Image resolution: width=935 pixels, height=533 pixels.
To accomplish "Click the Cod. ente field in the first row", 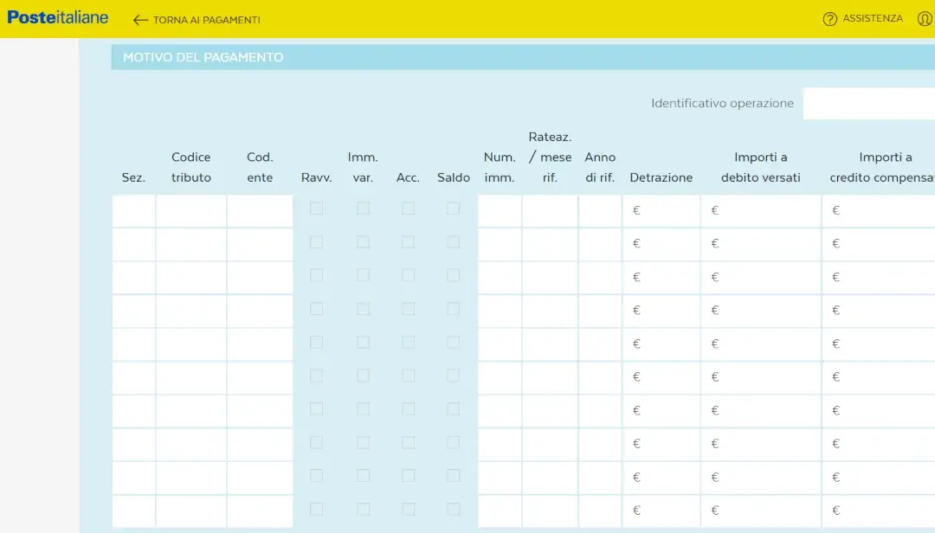I will [260, 210].
